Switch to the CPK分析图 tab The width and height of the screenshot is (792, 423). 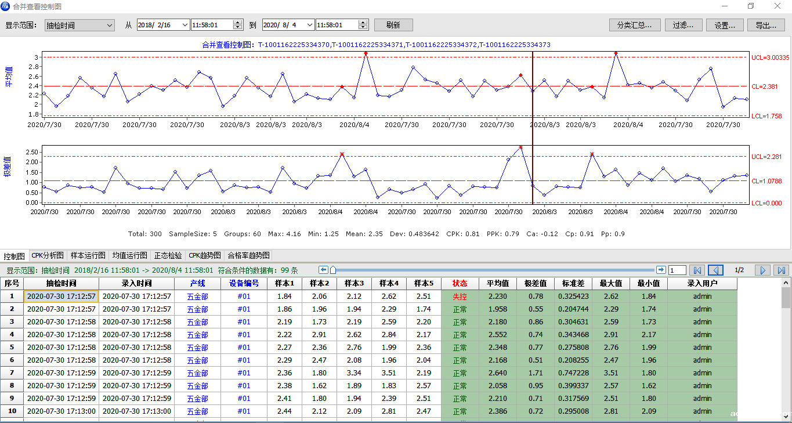pyautogui.click(x=48, y=255)
